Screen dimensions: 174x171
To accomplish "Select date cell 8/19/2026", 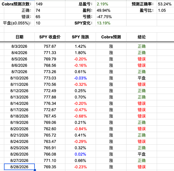I will pos(19,122).
